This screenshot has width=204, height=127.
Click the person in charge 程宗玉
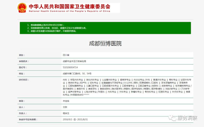(66, 113)
